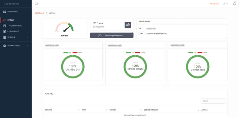Click the green Up legend swatch in Dernier mois chart
The height and width of the screenshot is (118, 239).
[x=191, y=52]
